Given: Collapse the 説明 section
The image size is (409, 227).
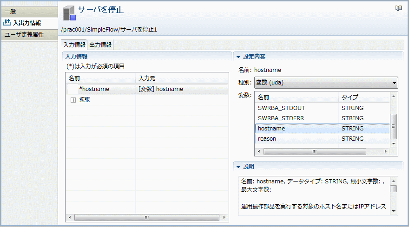Looking at the screenshot, I should coord(238,167).
